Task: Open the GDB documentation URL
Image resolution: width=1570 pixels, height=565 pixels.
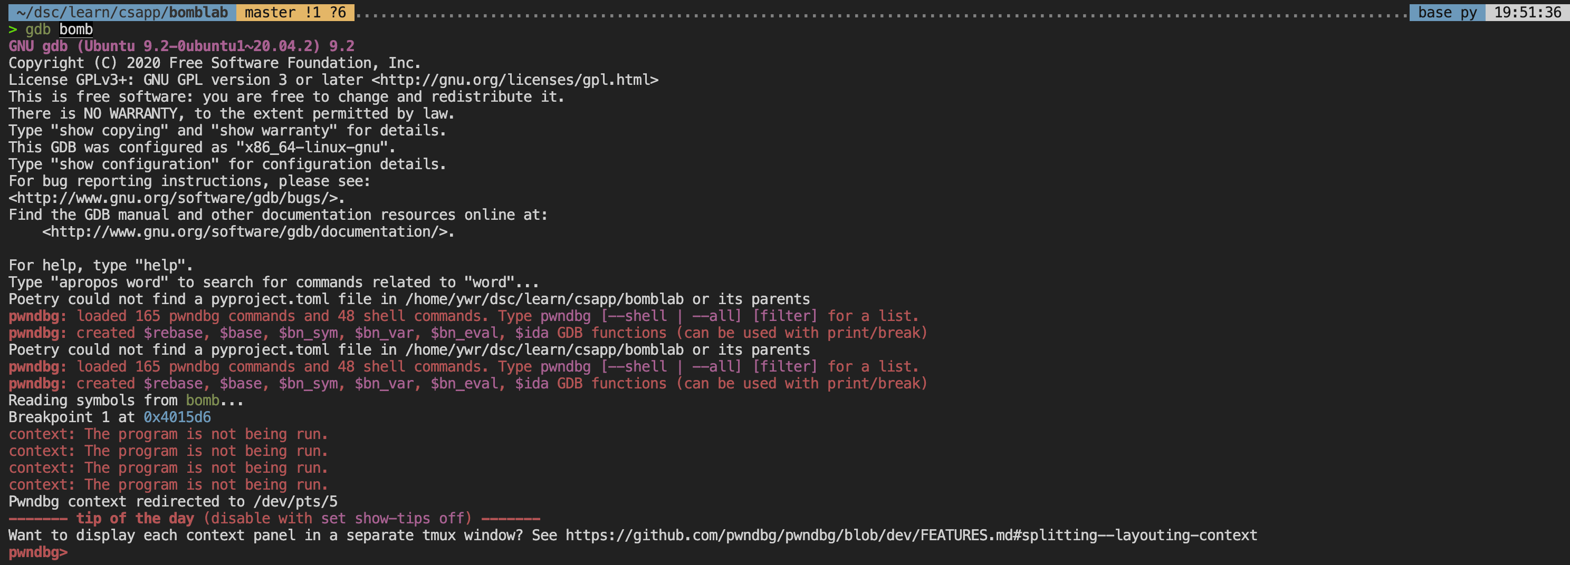Action: click(247, 231)
